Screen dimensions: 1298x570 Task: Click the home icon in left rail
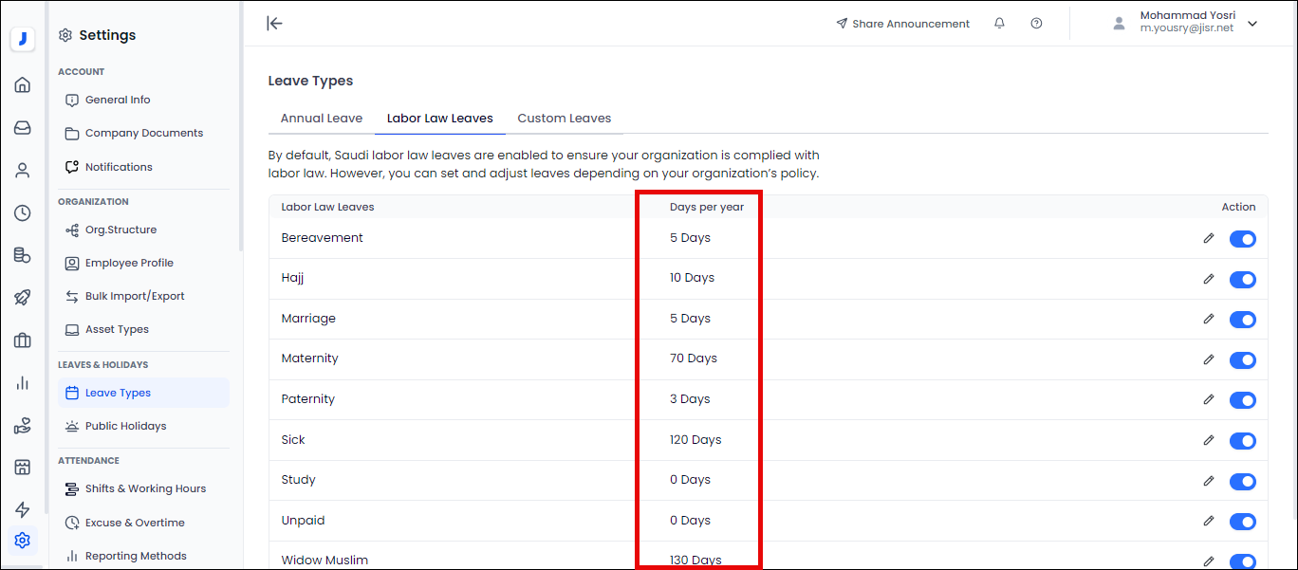tap(23, 85)
